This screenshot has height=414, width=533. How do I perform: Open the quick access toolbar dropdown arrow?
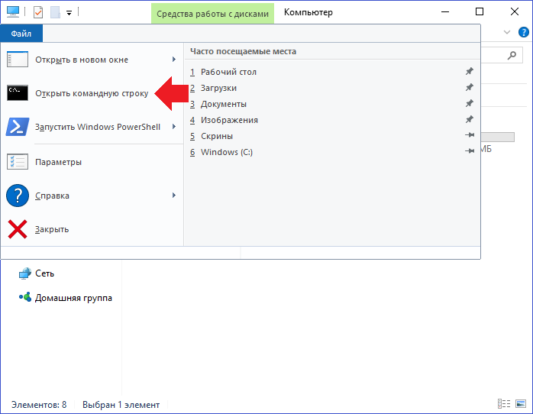[69, 13]
